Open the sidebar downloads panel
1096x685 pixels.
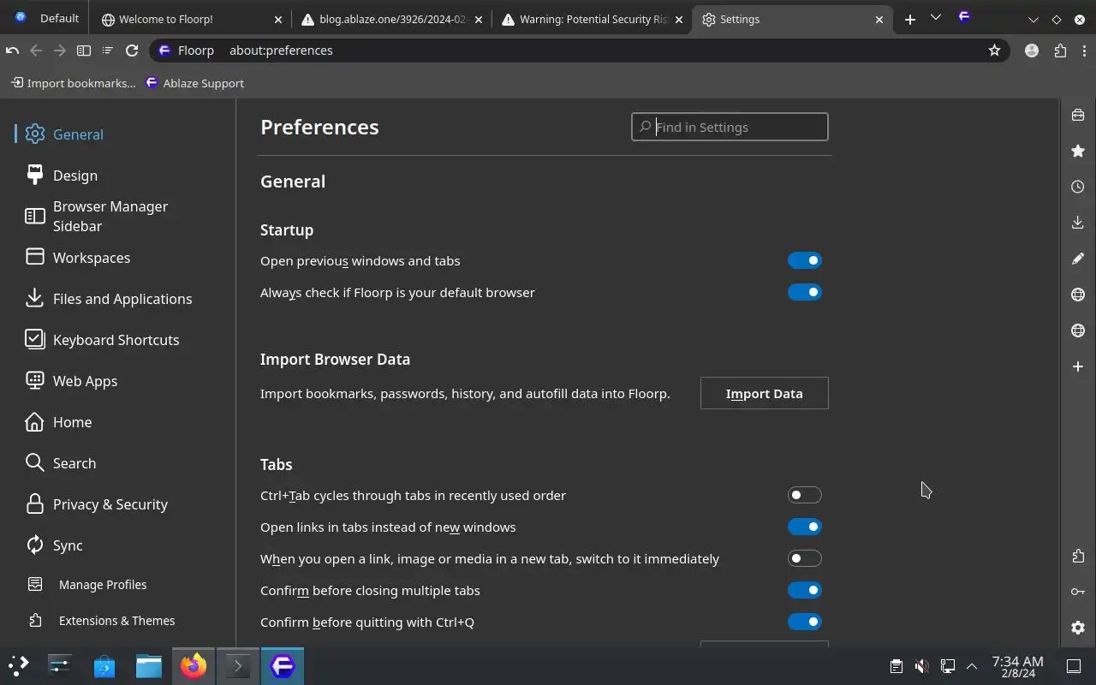[x=1078, y=223]
